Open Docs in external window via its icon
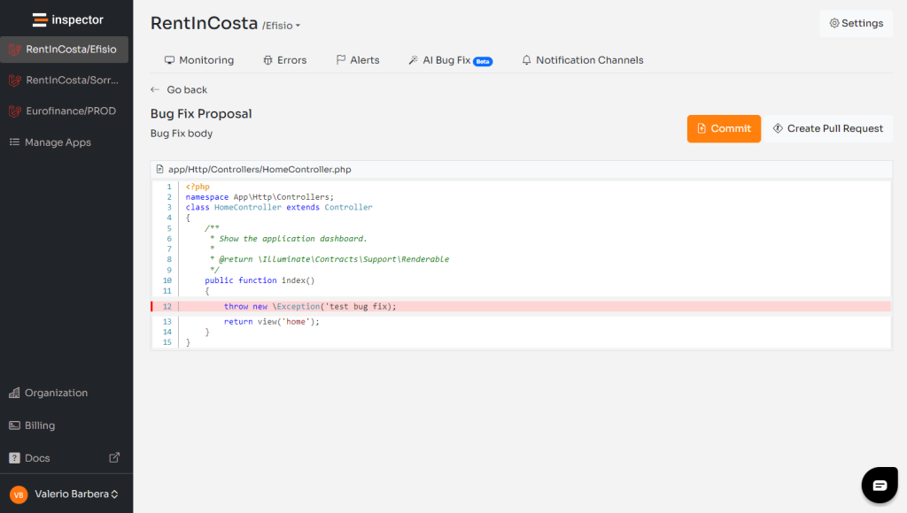The image size is (907, 513). tap(114, 457)
